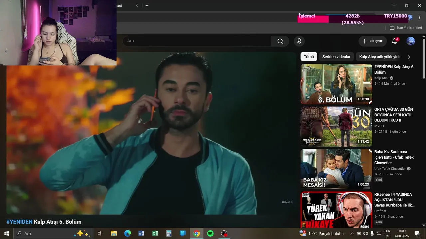Image resolution: width=426 pixels, height=239 pixels.
Task: Open the ORTA ÇAĞ'DA 30 GÜN video title
Action: pyautogui.click(x=394, y=115)
